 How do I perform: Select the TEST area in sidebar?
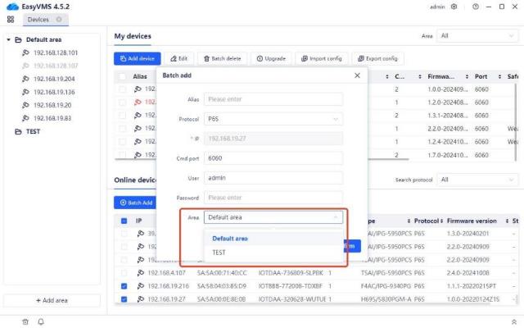(33, 131)
